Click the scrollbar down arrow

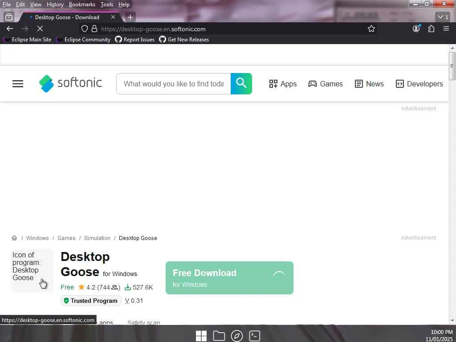pos(452,320)
